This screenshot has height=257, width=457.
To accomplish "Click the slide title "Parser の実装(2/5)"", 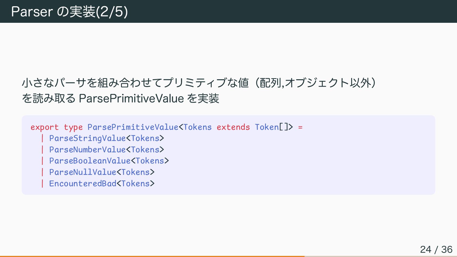I will point(69,11).
